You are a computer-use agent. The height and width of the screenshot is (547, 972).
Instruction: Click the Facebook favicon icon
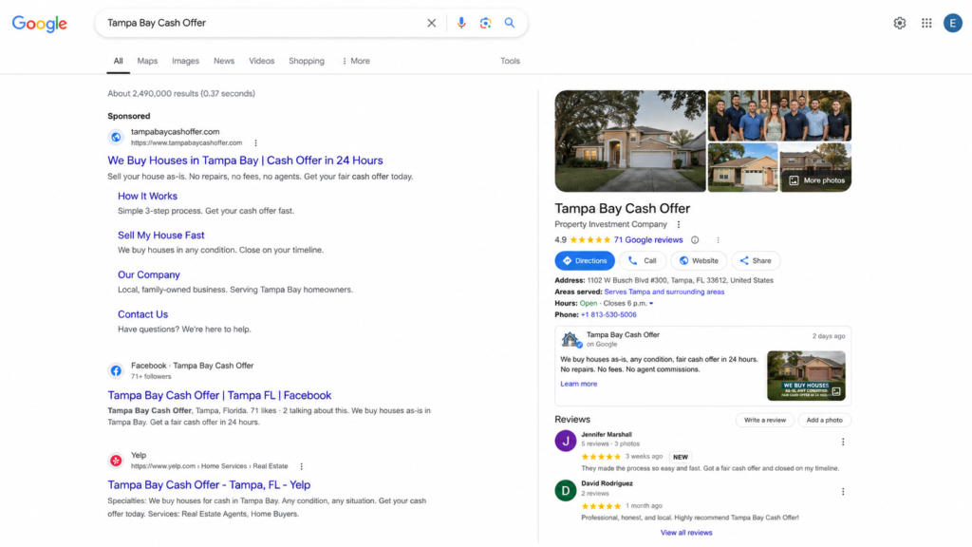[x=116, y=371]
